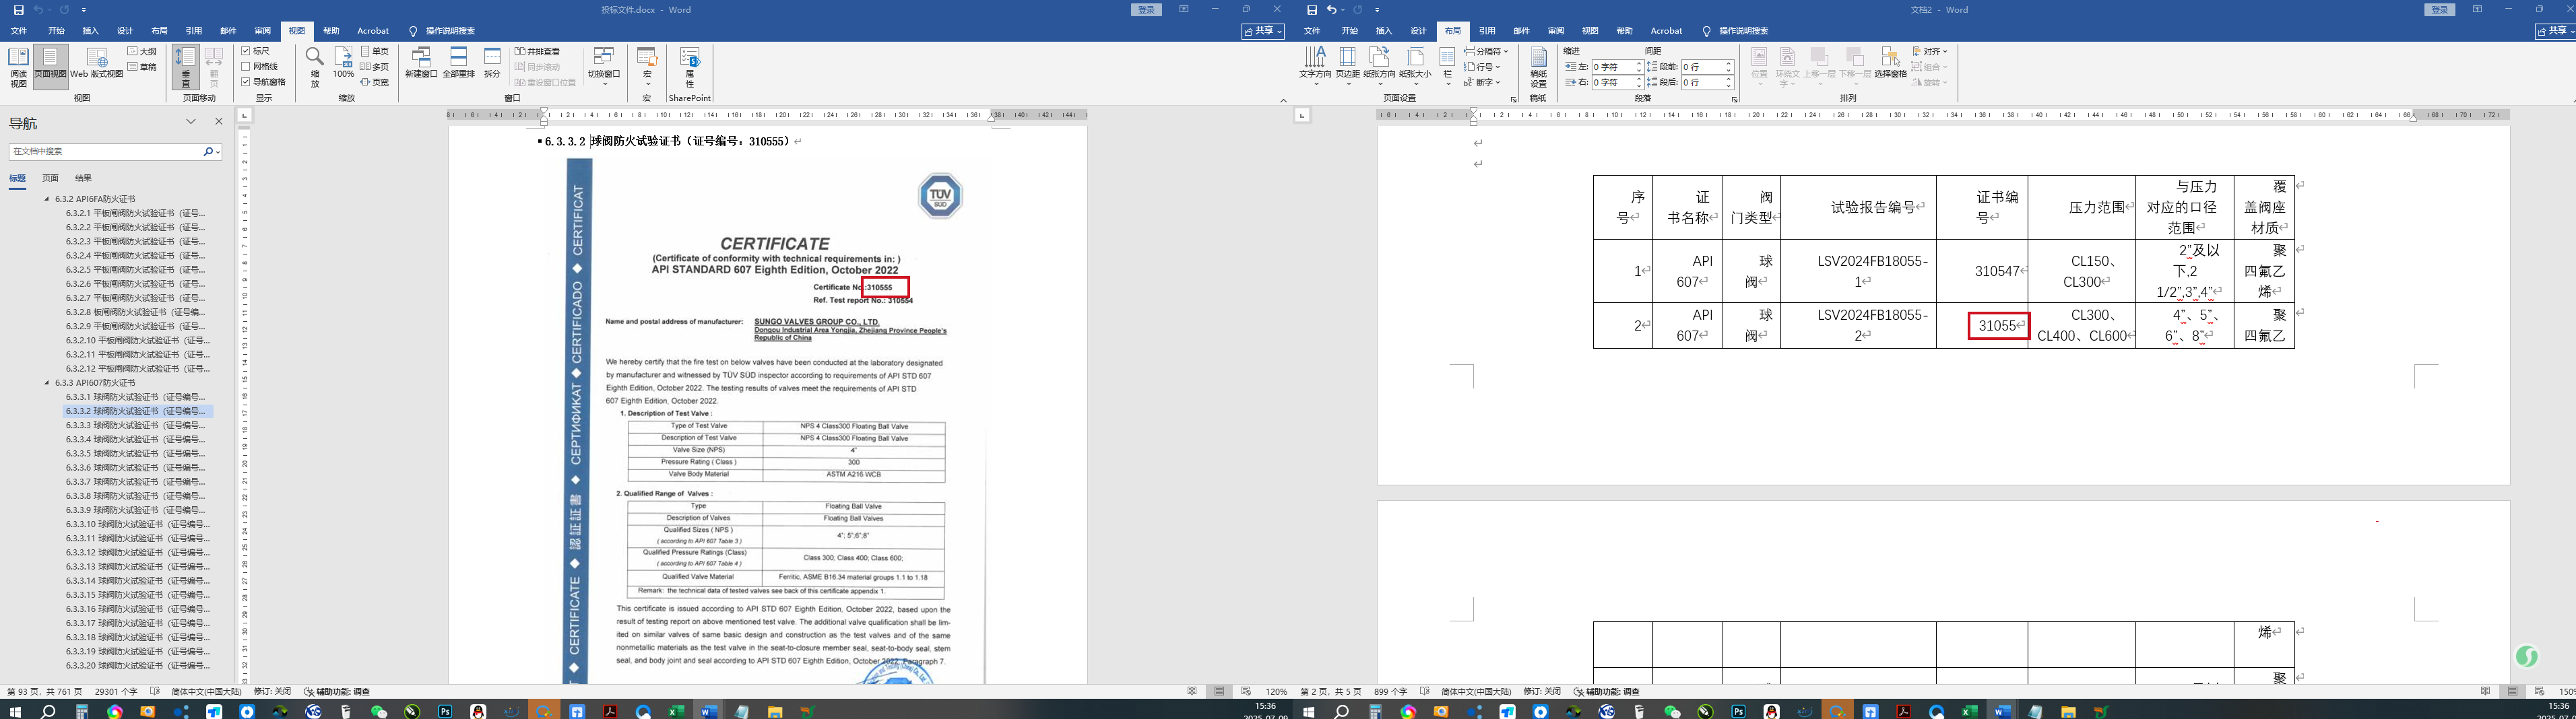Open Photoshop from the left taskbar
The height and width of the screenshot is (719, 2576).
[x=445, y=711]
